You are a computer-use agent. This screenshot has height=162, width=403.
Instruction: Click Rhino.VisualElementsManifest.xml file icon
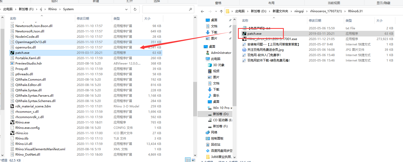[12, 149]
